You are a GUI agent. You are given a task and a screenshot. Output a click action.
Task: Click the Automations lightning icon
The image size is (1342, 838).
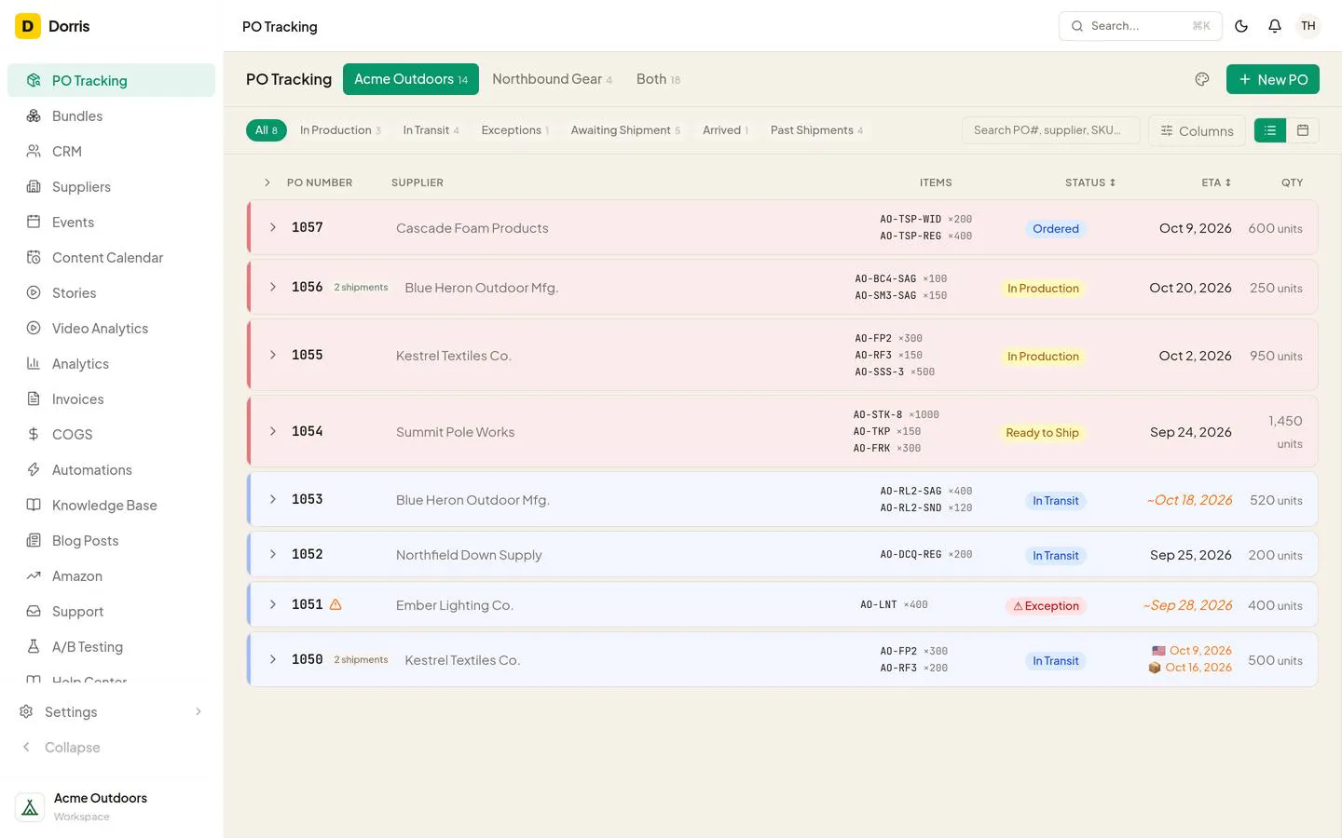click(x=34, y=470)
